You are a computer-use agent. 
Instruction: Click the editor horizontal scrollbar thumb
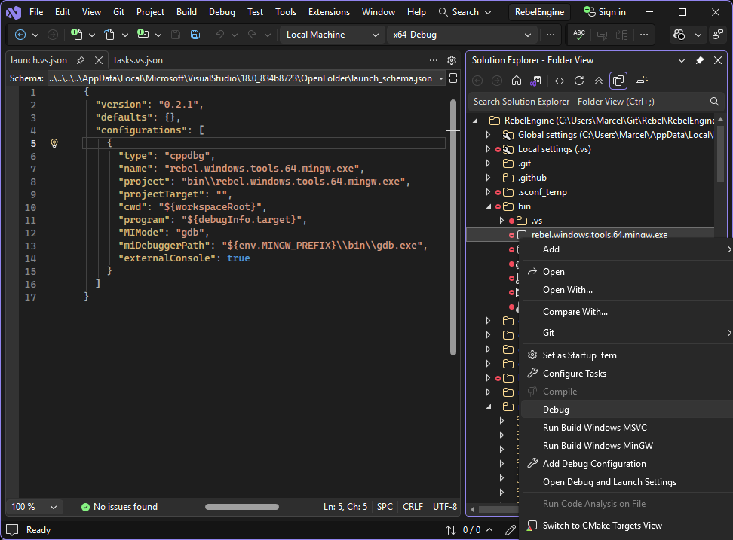point(242,507)
